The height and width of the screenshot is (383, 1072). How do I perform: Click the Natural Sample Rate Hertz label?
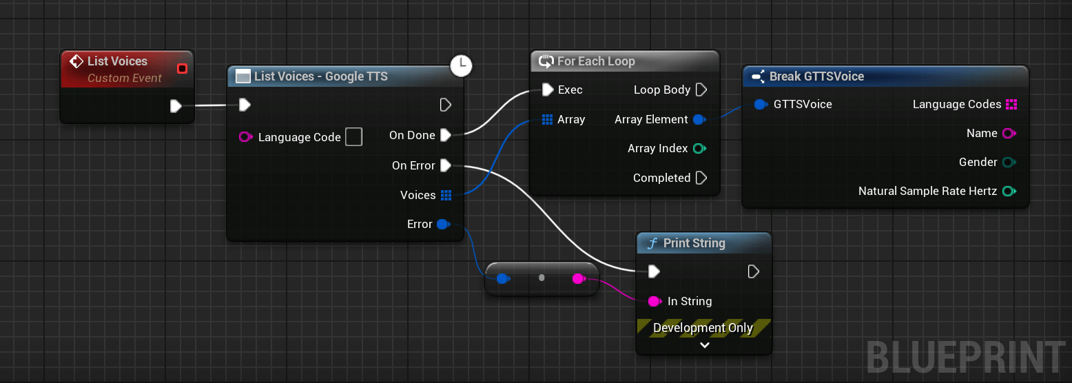[927, 191]
